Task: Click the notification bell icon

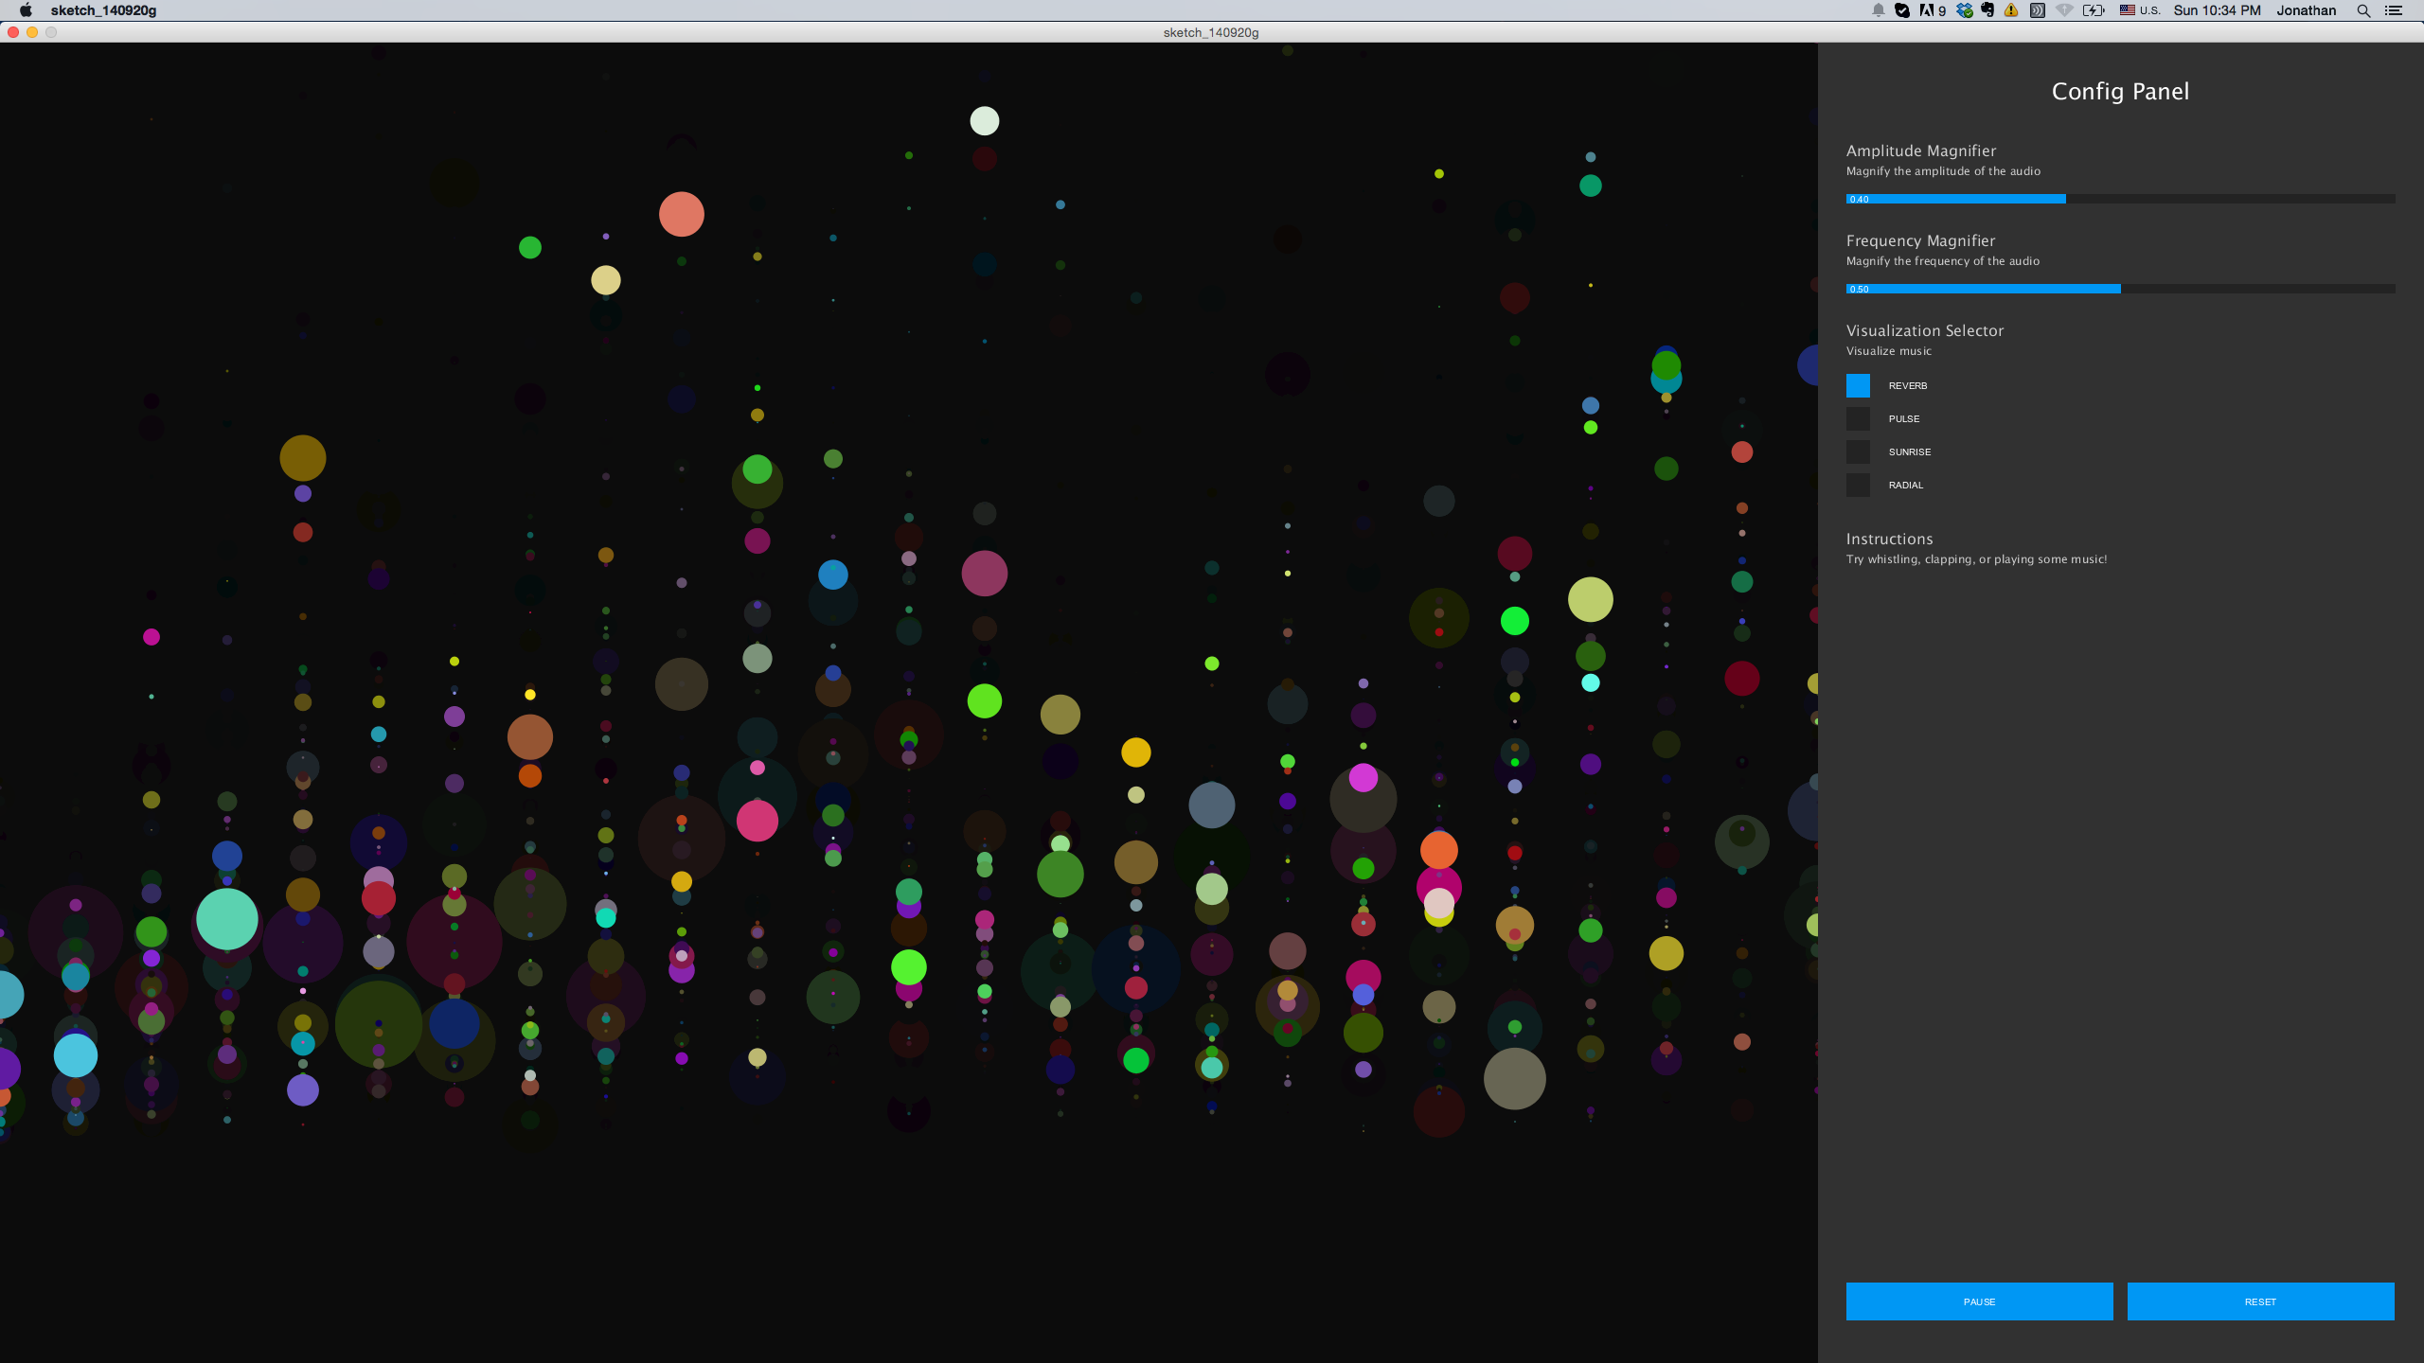Action: coord(1878,10)
